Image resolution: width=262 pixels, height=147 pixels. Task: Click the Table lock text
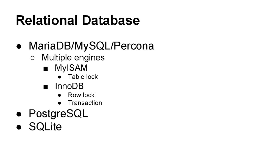[x=83, y=77]
